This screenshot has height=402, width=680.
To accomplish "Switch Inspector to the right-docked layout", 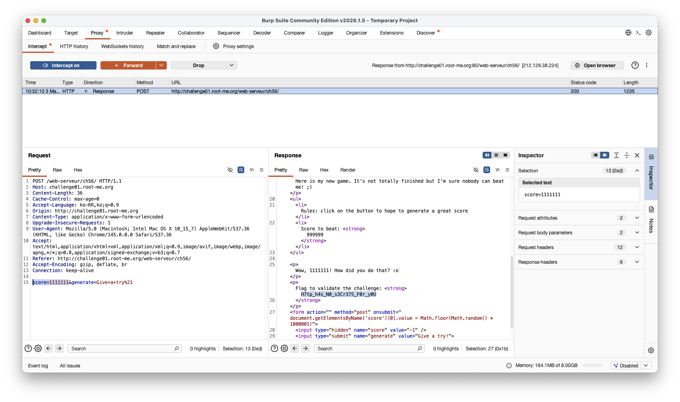I will point(605,155).
